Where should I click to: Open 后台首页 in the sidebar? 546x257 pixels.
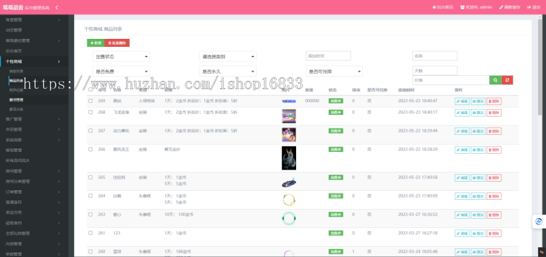pos(33,51)
